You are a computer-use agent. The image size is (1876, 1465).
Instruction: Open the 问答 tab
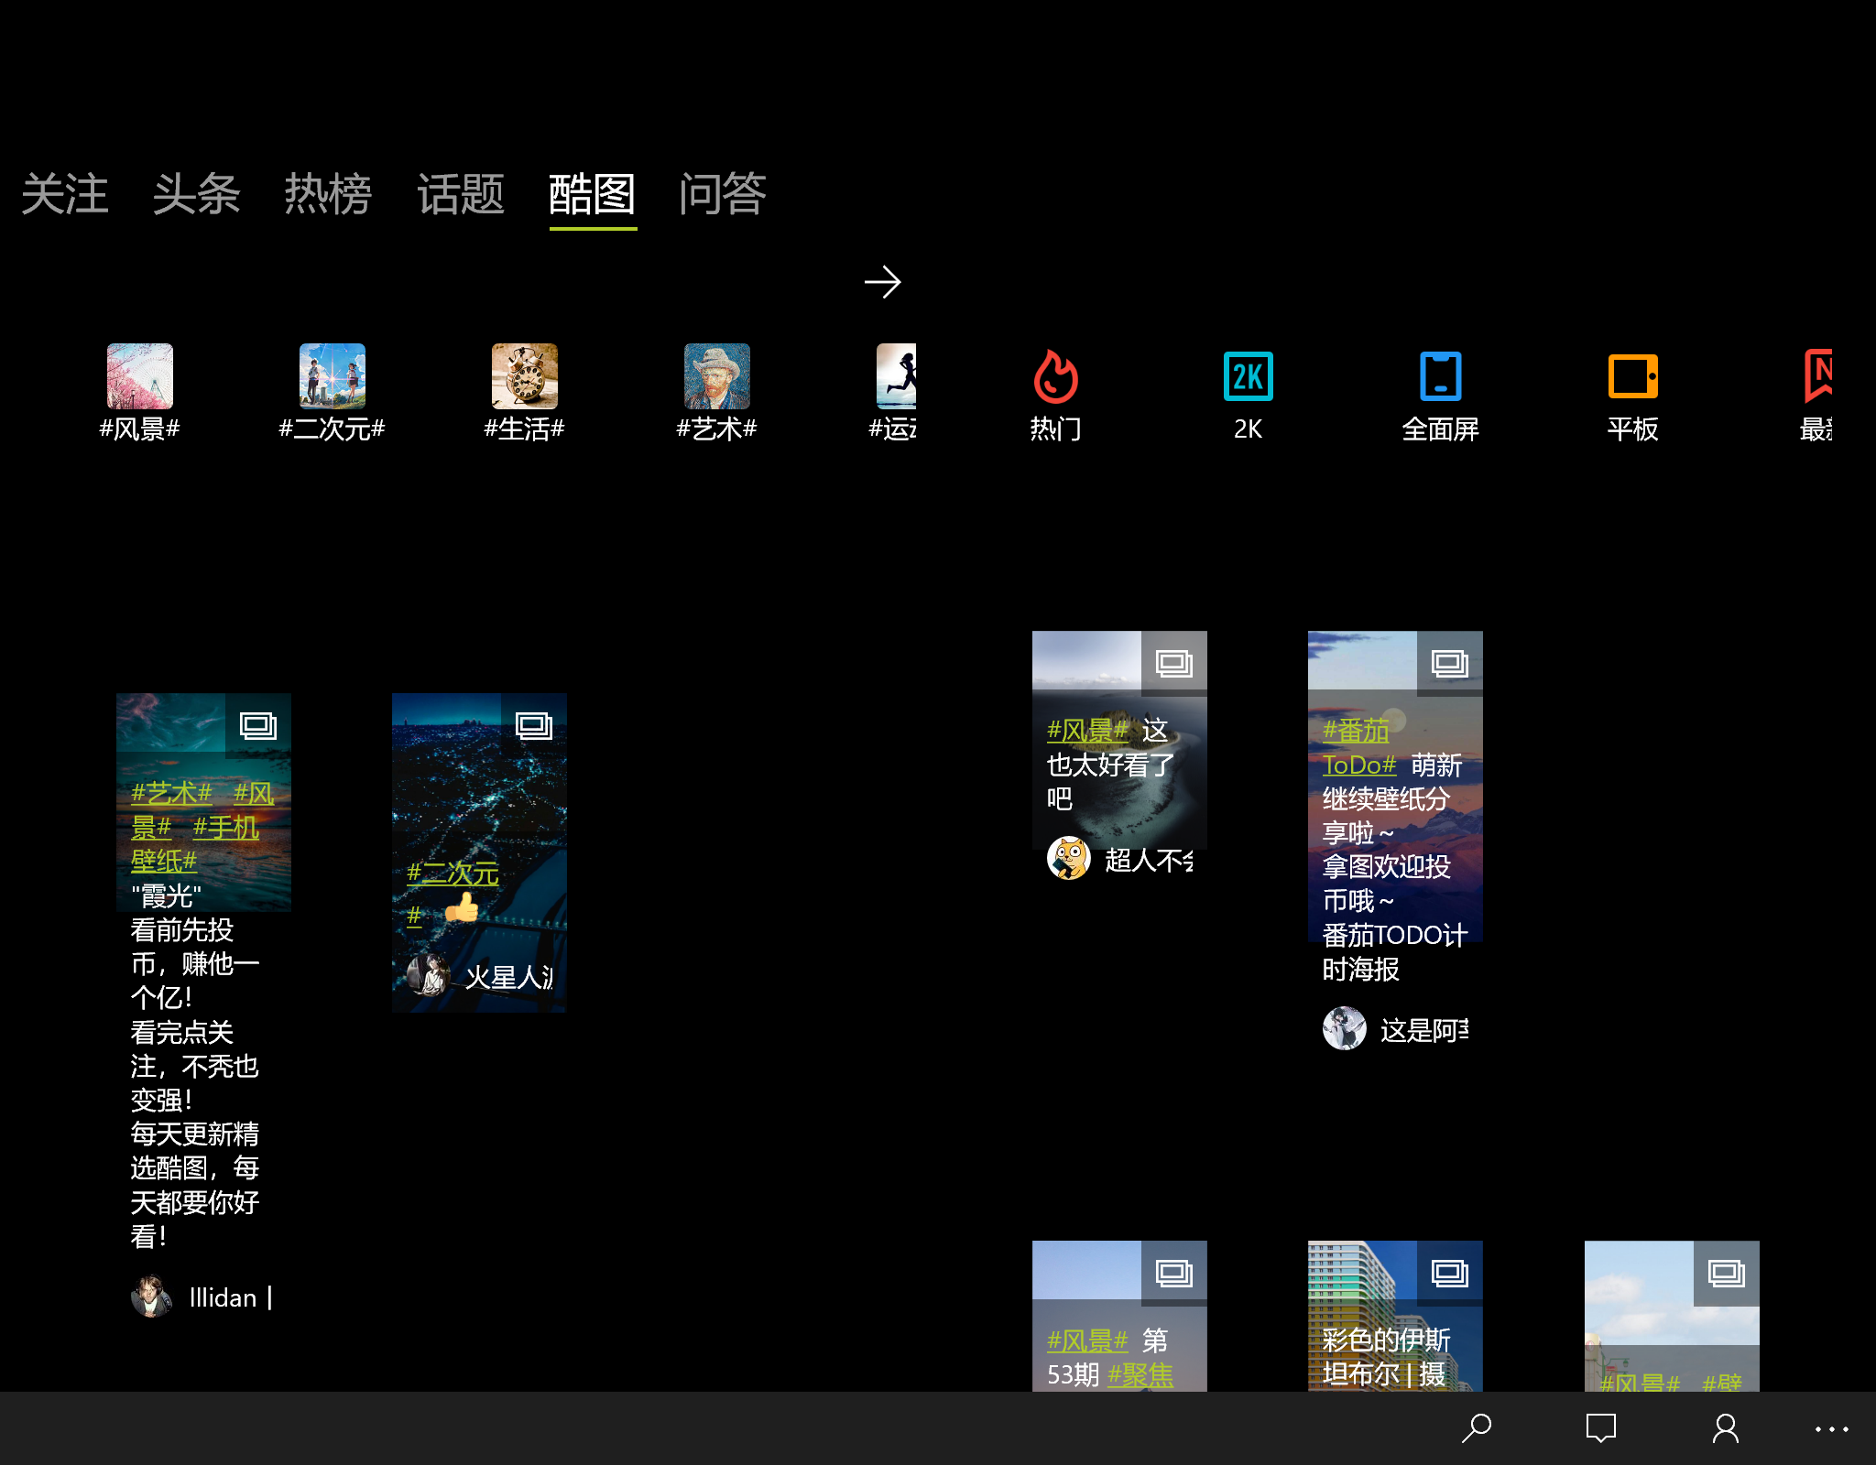coord(723,194)
